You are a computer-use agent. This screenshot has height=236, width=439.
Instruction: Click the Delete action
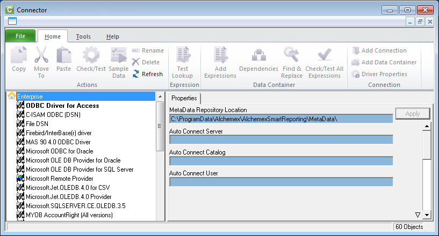click(146, 62)
